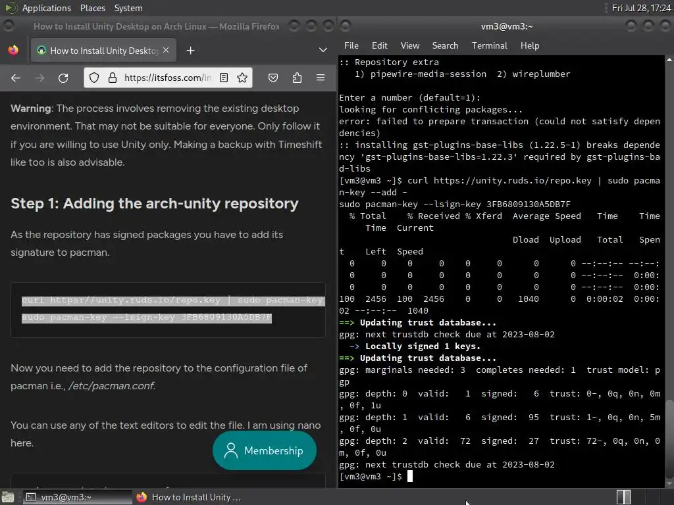Click the terminal scrollbar up arrow
The image size is (674, 505).
pos(669,60)
